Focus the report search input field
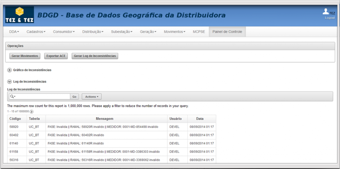 43,96
